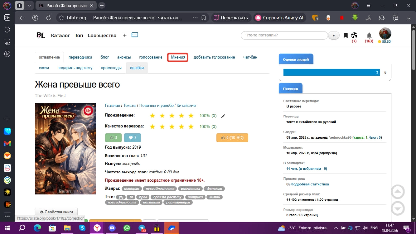The height and width of the screenshot is (234, 416).
Task: Click the plus icon in site header
Action: pyautogui.click(x=125, y=35)
